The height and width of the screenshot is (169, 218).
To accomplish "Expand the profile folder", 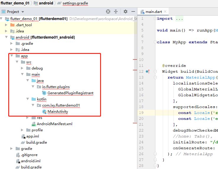I will click(x=22, y=130).
